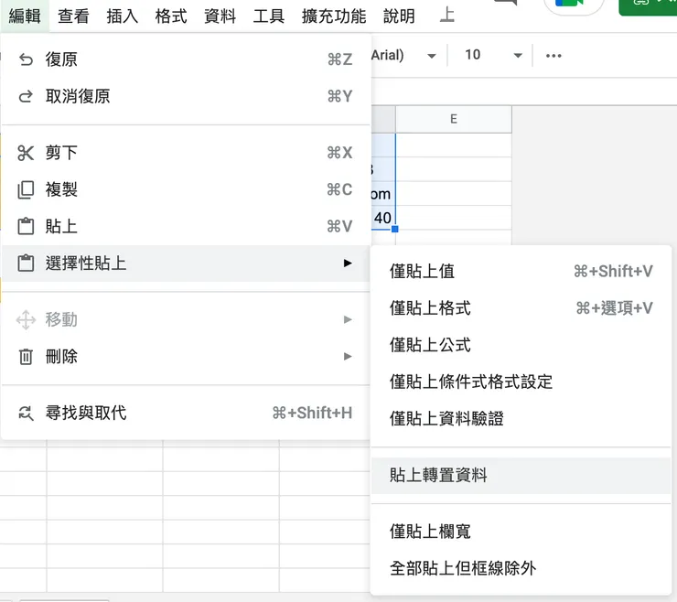Choose 貼上轉置資料 to paste transposed
The image size is (677, 602).
(521, 476)
